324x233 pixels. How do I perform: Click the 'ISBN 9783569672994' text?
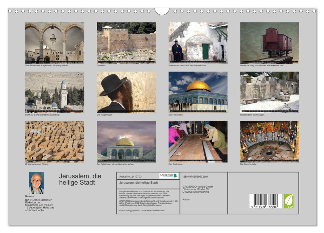(x=195, y=177)
